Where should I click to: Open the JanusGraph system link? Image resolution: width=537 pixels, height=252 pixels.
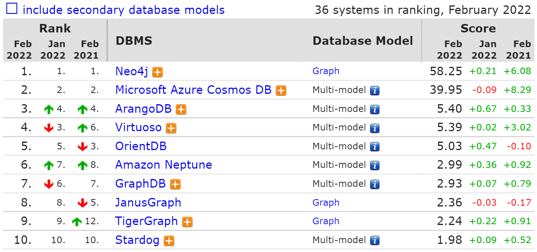click(x=148, y=203)
